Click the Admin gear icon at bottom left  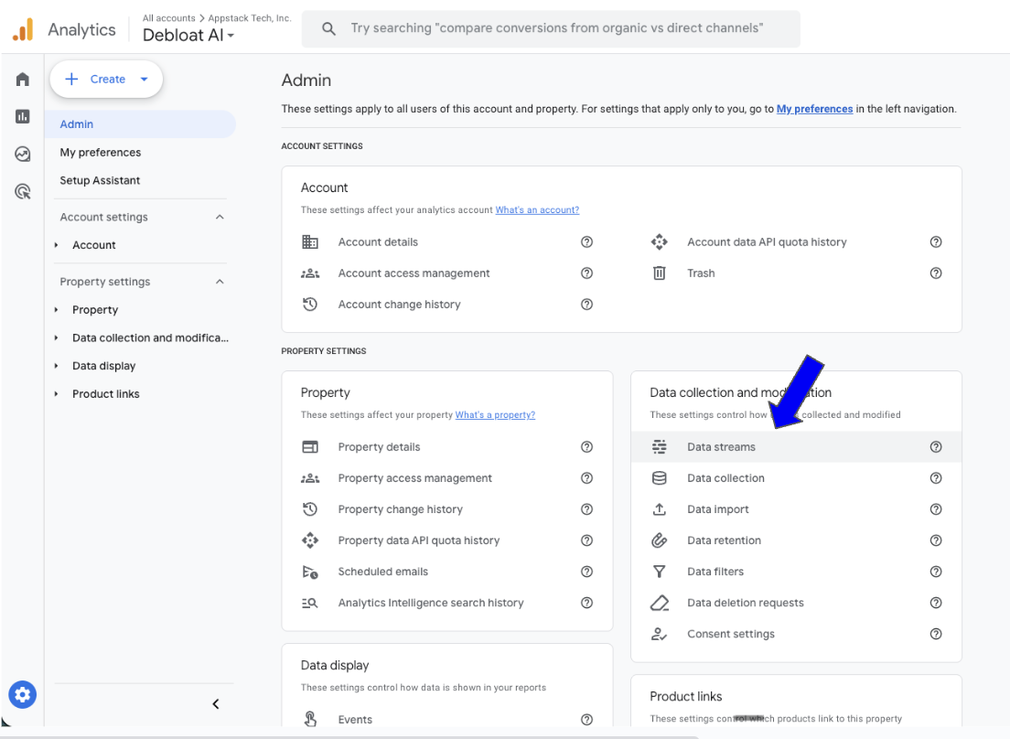click(23, 695)
